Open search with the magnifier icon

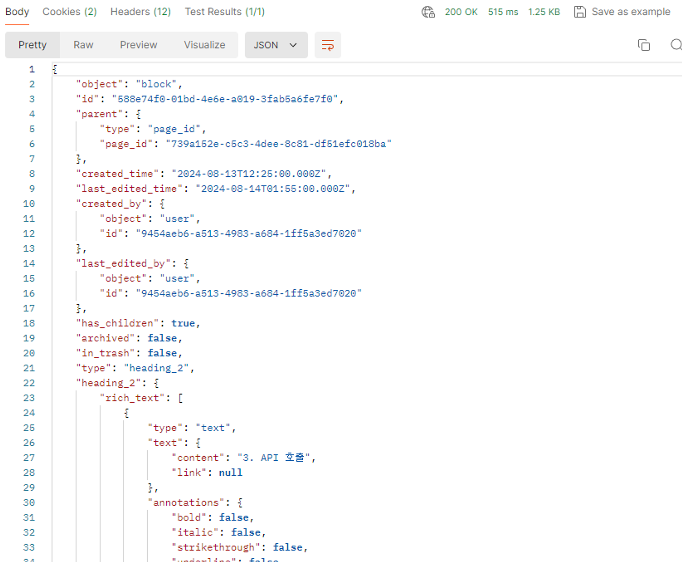pyautogui.click(x=676, y=45)
